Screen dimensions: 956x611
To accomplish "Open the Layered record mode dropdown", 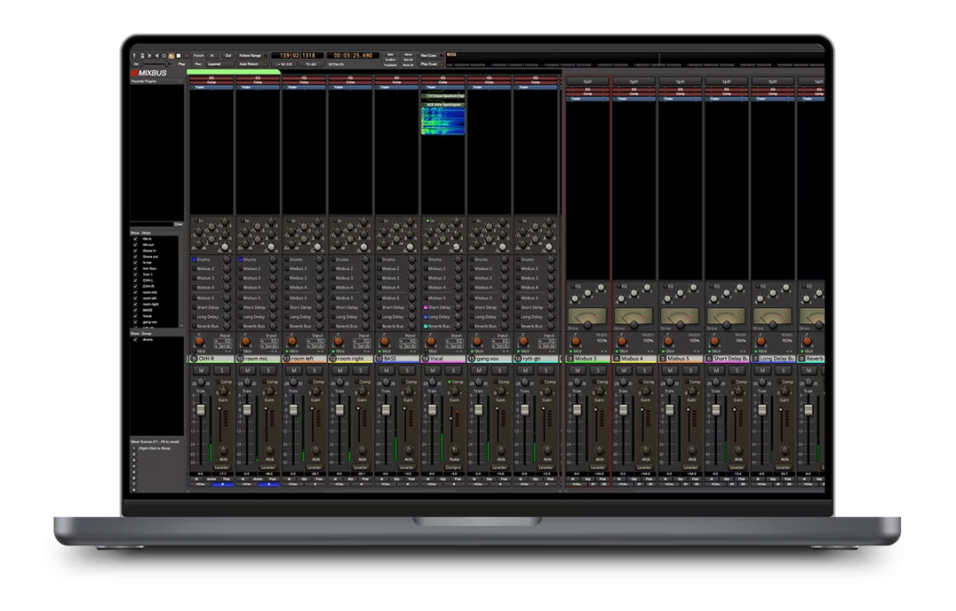I will click(219, 64).
